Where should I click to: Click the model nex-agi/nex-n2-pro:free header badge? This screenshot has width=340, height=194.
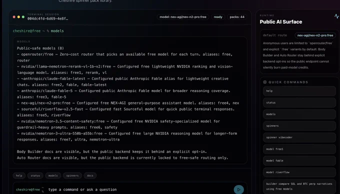click(183, 17)
